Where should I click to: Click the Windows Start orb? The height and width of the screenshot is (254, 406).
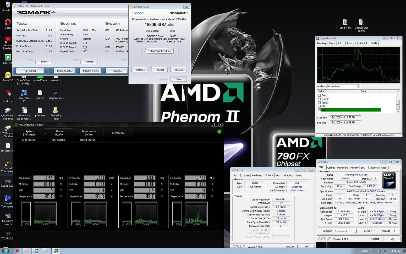click(x=6, y=251)
